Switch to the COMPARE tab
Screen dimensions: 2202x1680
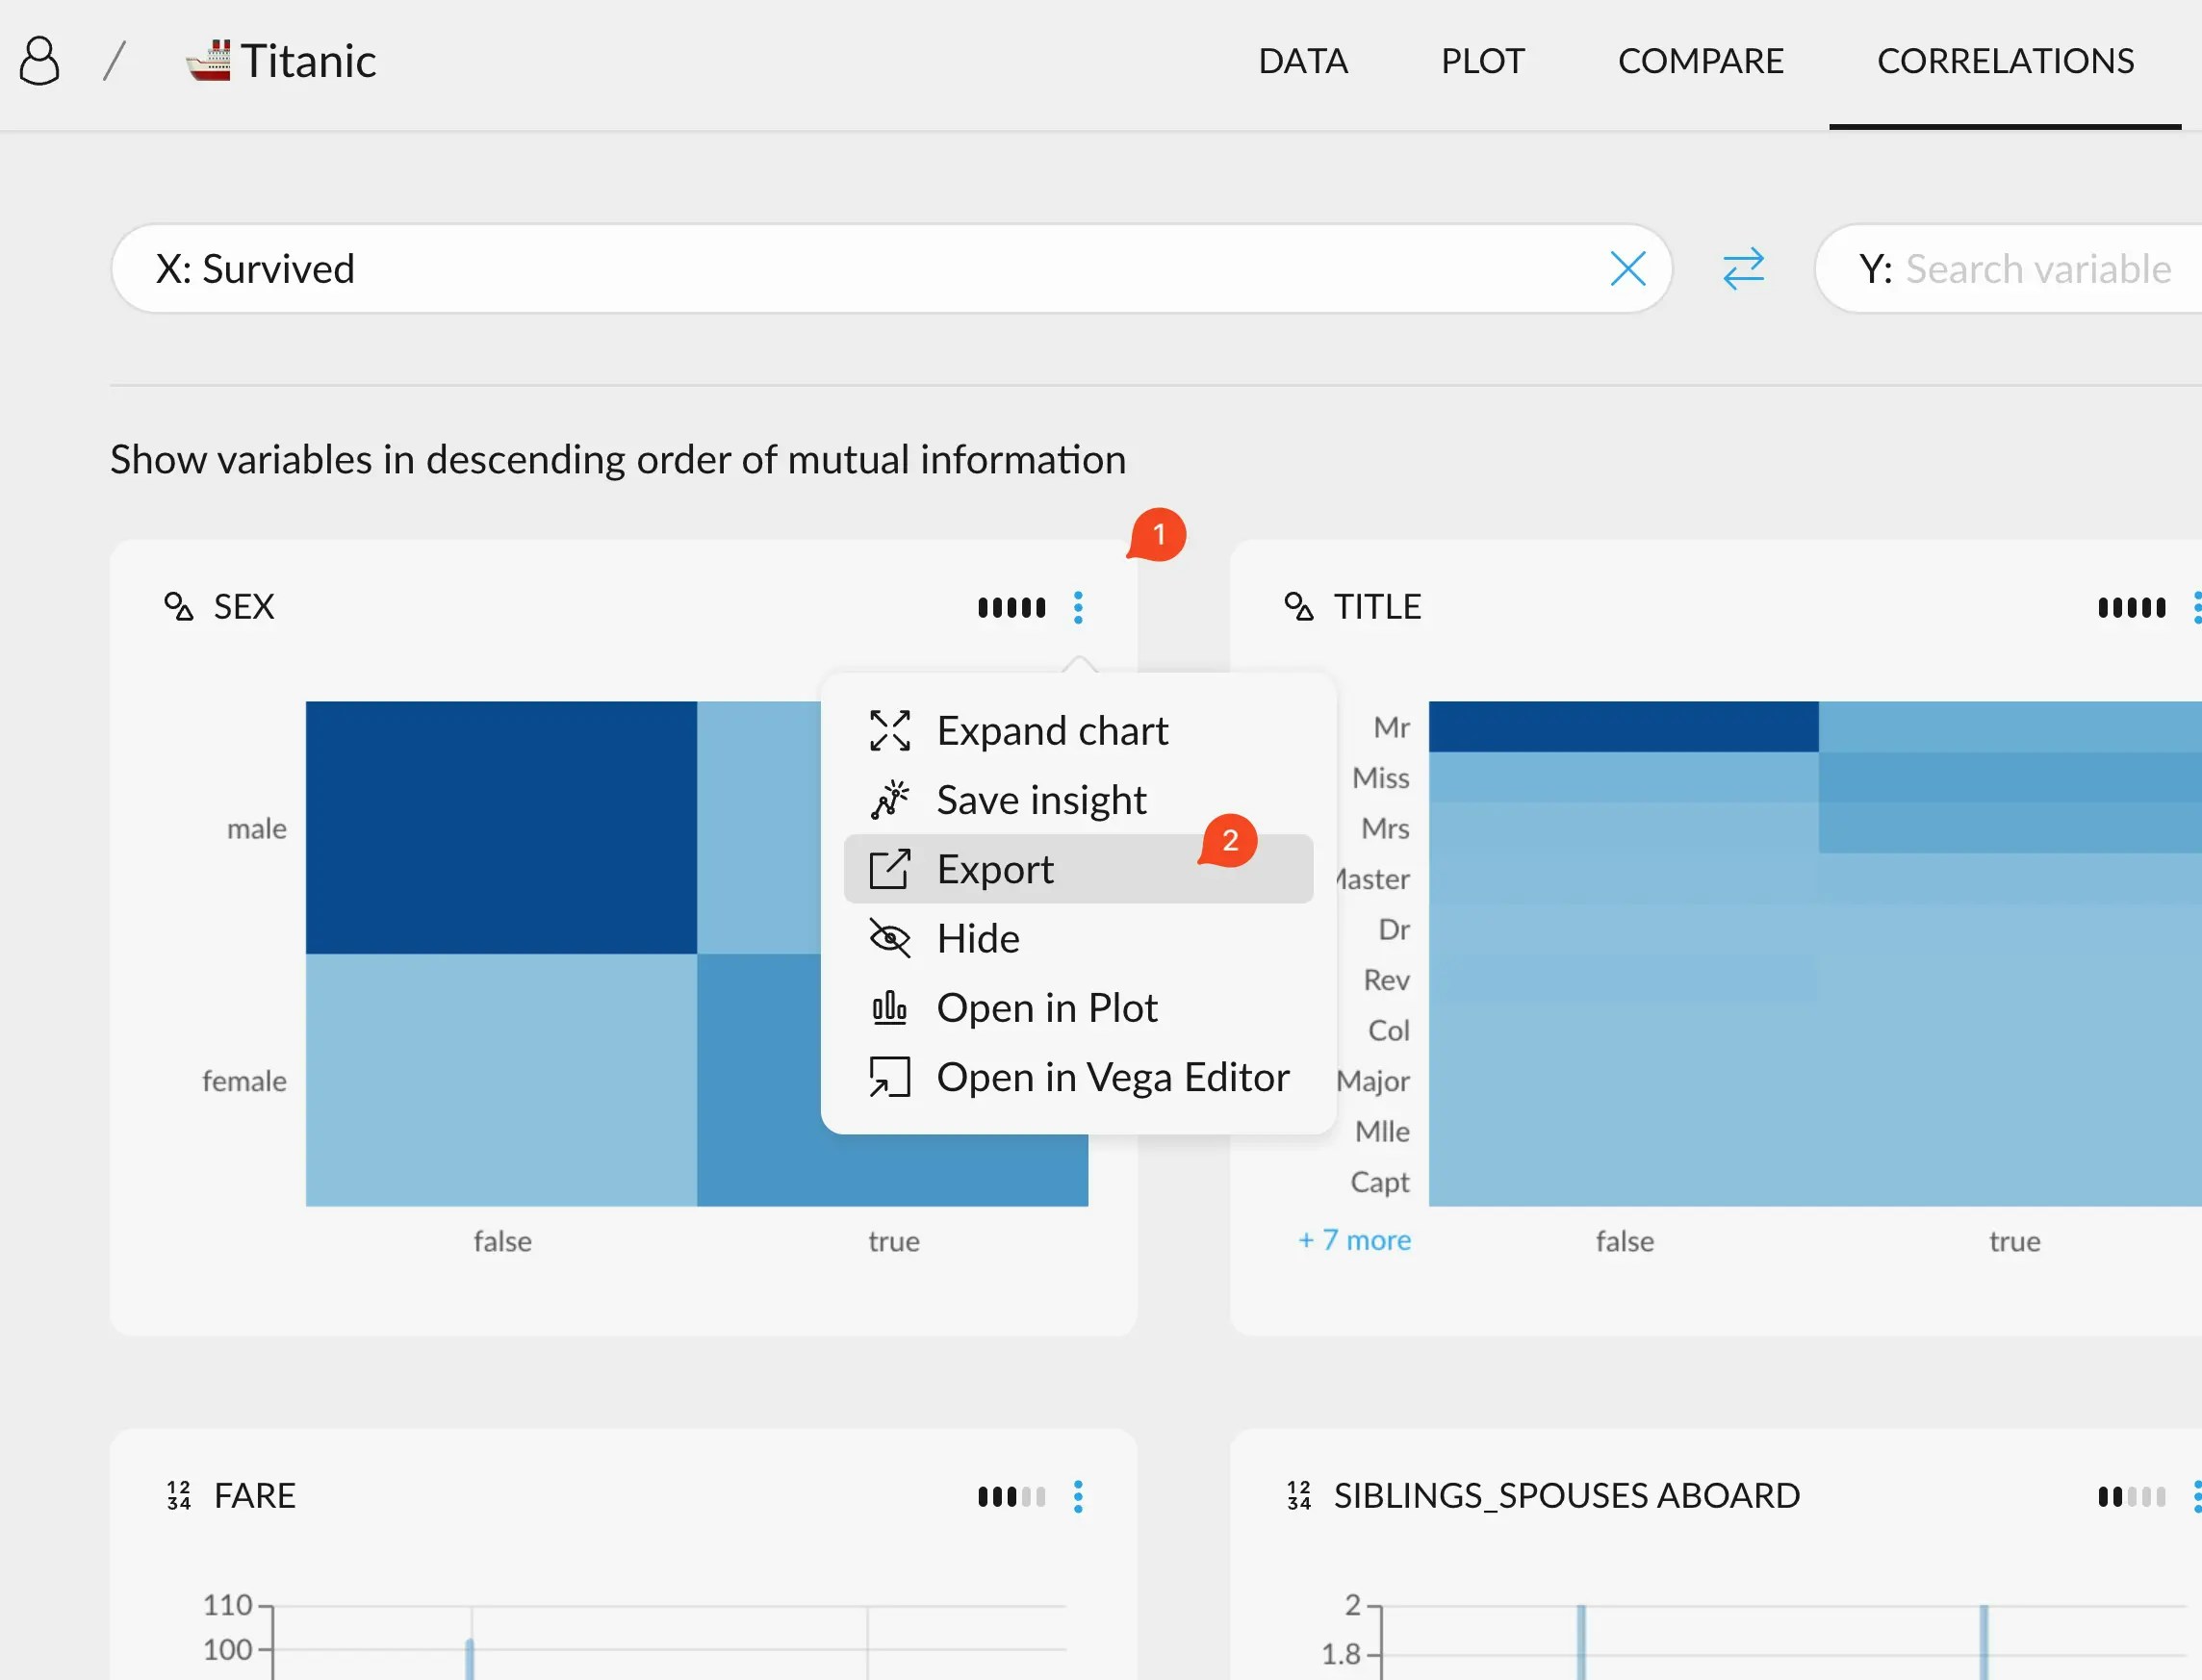(x=1701, y=60)
